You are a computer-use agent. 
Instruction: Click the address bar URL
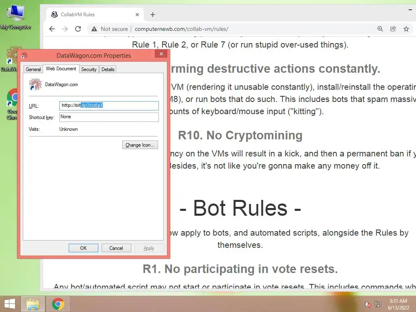coord(182,29)
